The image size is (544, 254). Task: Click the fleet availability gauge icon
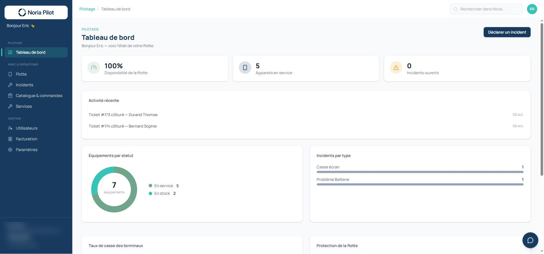(x=94, y=68)
